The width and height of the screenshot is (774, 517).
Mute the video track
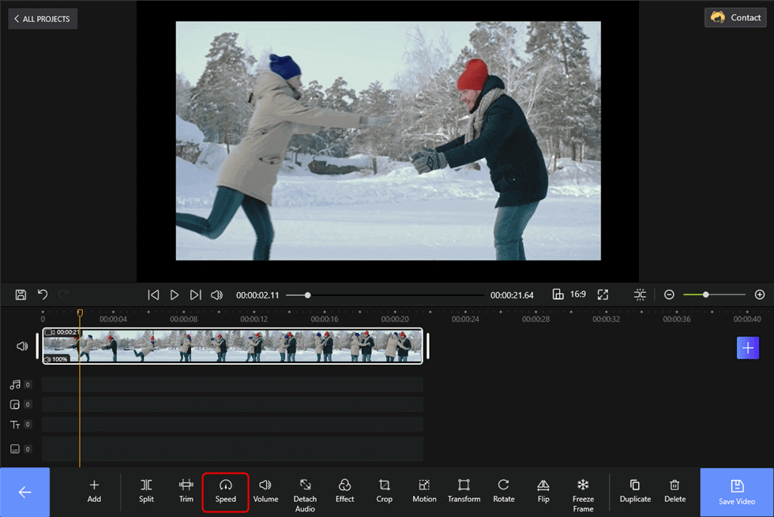click(22, 347)
